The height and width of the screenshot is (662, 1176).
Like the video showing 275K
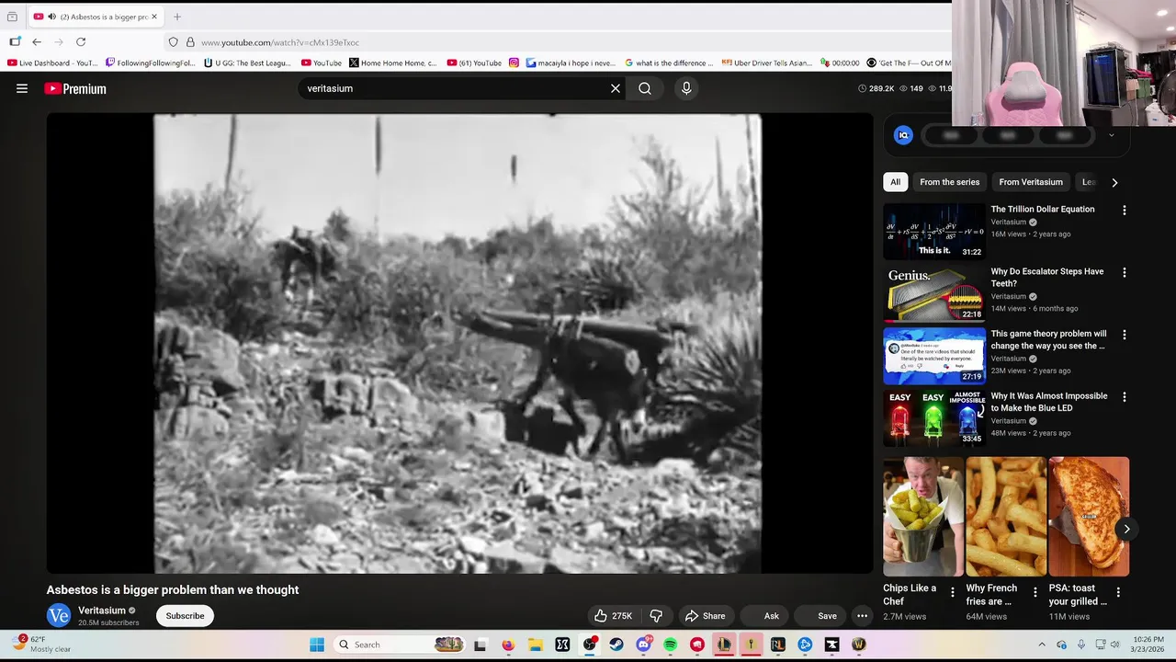613,616
